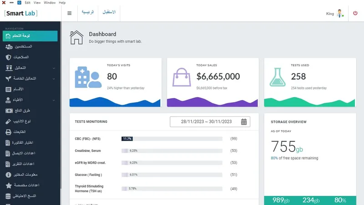
Task: Open the custom settings star icon
Action: click(9, 185)
